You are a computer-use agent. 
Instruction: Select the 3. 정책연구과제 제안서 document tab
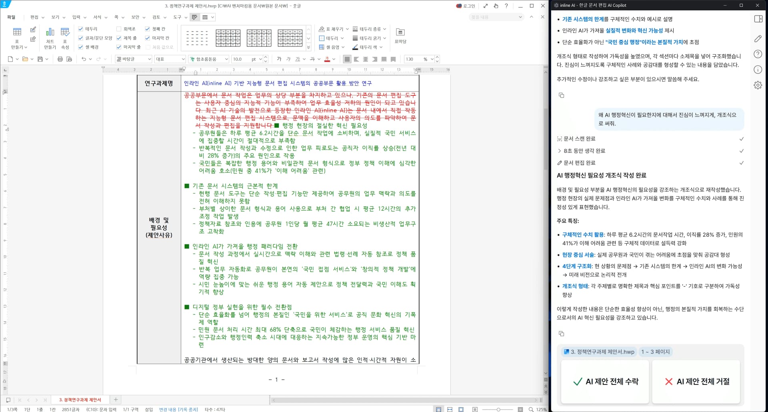click(x=80, y=400)
